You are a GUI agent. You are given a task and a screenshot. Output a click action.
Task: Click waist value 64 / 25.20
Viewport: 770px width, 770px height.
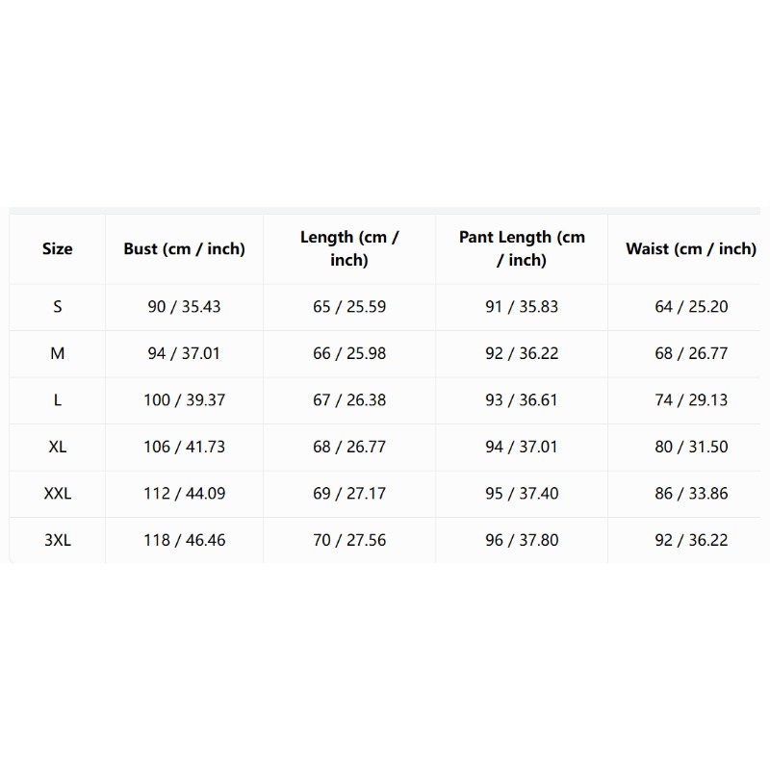(691, 307)
